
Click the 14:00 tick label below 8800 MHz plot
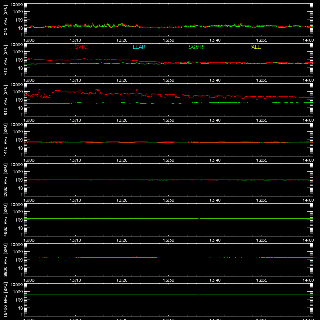coord(308,280)
